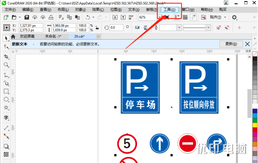Close the 更新文本 notification bar

pyautogui.click(x=247, y=44)
